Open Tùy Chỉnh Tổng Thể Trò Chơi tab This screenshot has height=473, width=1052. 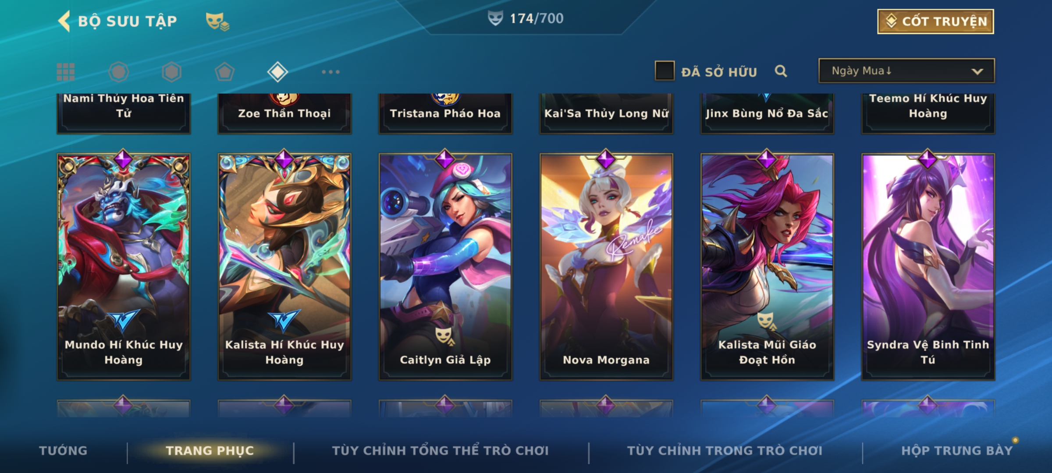441,451
